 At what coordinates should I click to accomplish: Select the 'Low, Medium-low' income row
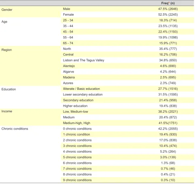76,112
